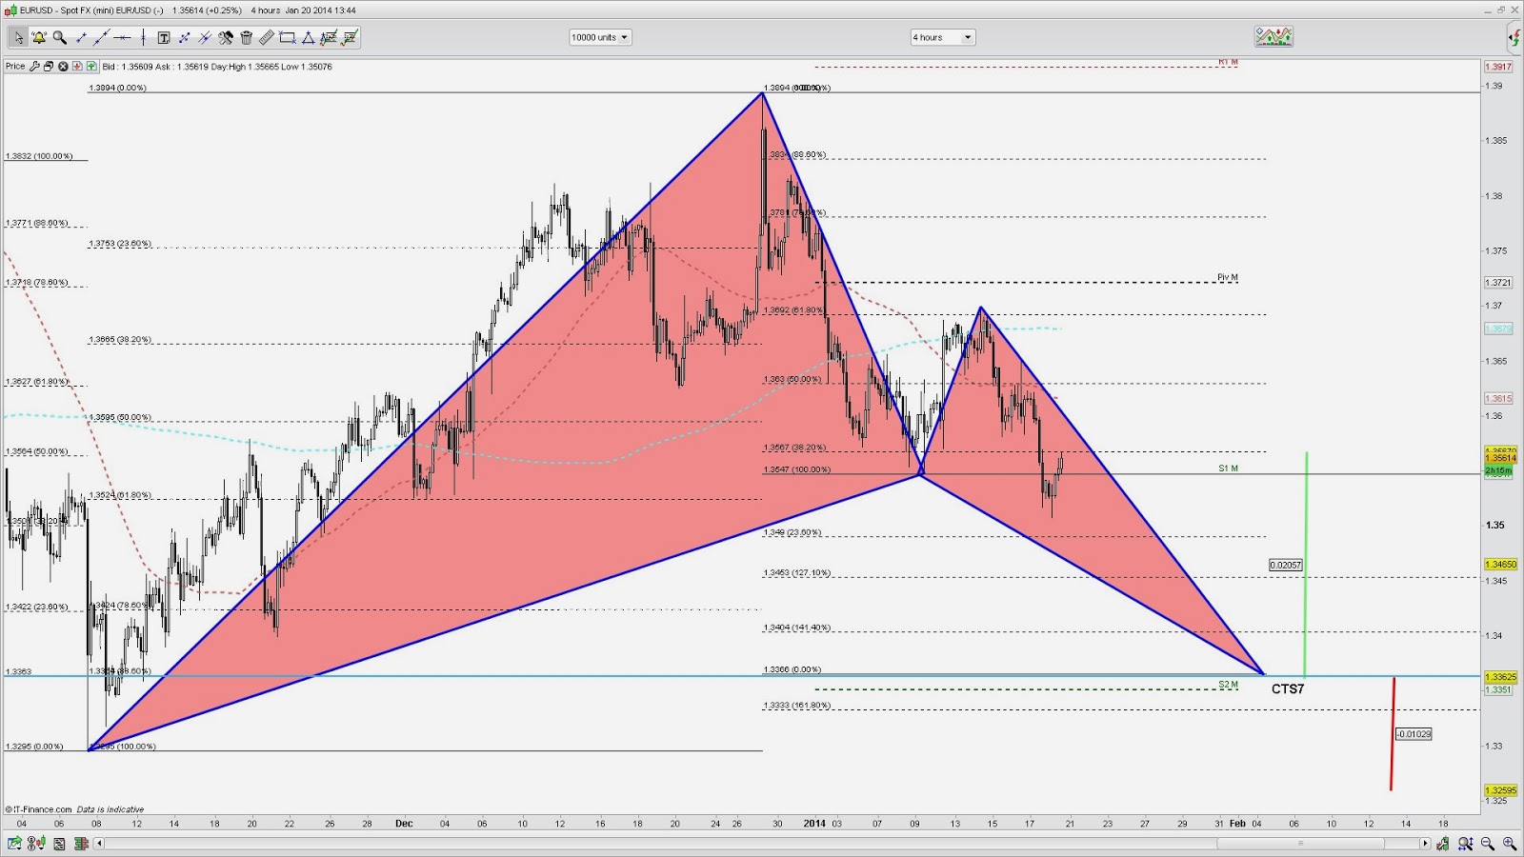1524x857 pixels.
Task: Select the magnifying glass zoom tool
Action: (60, 38)
